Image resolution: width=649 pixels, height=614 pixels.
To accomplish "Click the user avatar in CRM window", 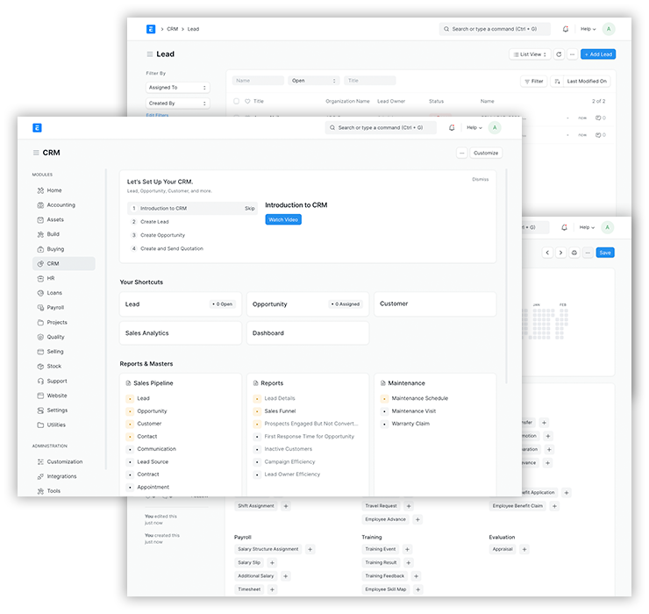I will point(495,128).
